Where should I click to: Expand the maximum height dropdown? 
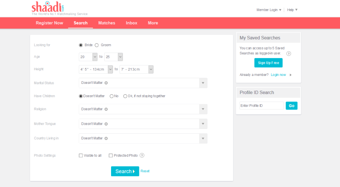151,69
